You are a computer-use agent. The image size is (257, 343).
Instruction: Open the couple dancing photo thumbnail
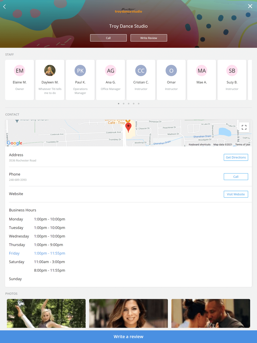[211, 313]
